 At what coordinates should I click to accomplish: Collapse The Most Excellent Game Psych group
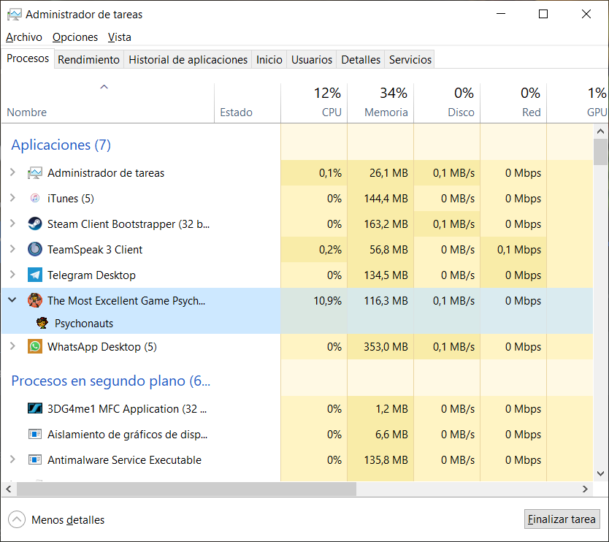pyautogui.click(x=11, y=300)
